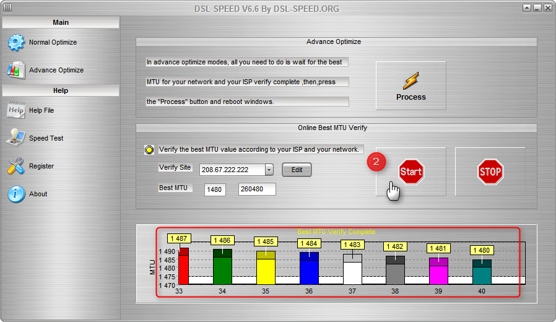Select the Verify best MTU radio button
This screenshot has width=556, height=322.
[x=149, y=150]
